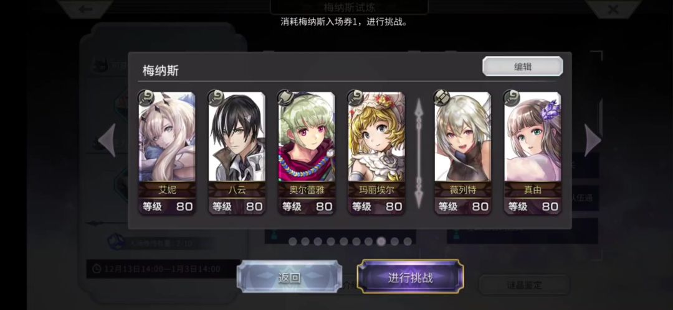Select the highlighted eighth page dot

pos(381,242)
